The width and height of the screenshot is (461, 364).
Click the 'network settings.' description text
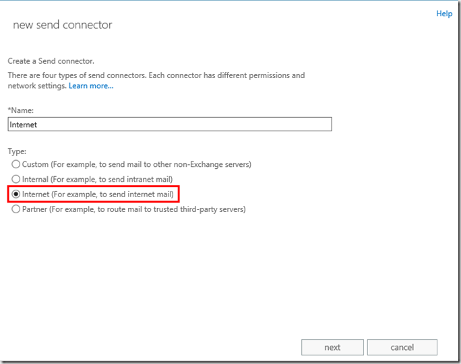coord(36,86)
